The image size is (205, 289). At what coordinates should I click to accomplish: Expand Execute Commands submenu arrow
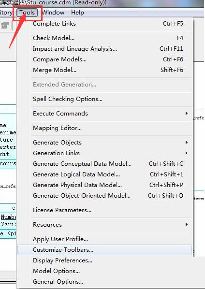pos(187,114)
